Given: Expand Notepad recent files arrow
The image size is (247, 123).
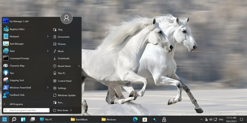Looking at the screenshot, I should (x=48, y=36).
